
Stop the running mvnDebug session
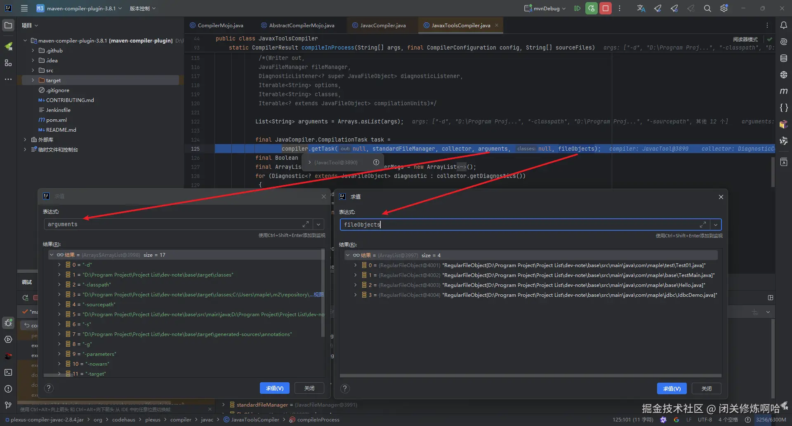tap(606, 8)
